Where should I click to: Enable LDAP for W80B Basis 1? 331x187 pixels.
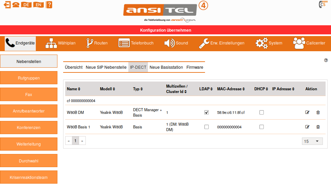tap(207, 127)
